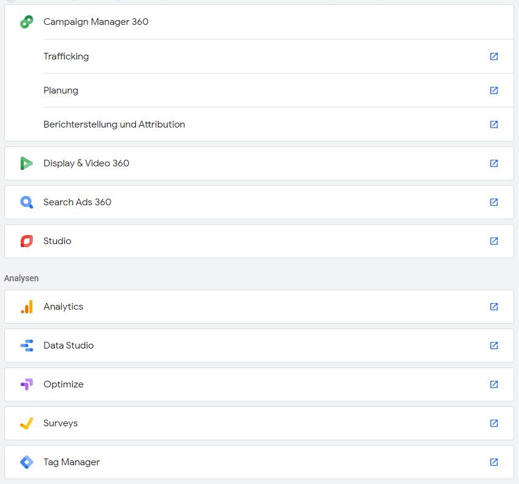
Task: Click the Surveys product label
Action: click(61, 423)
